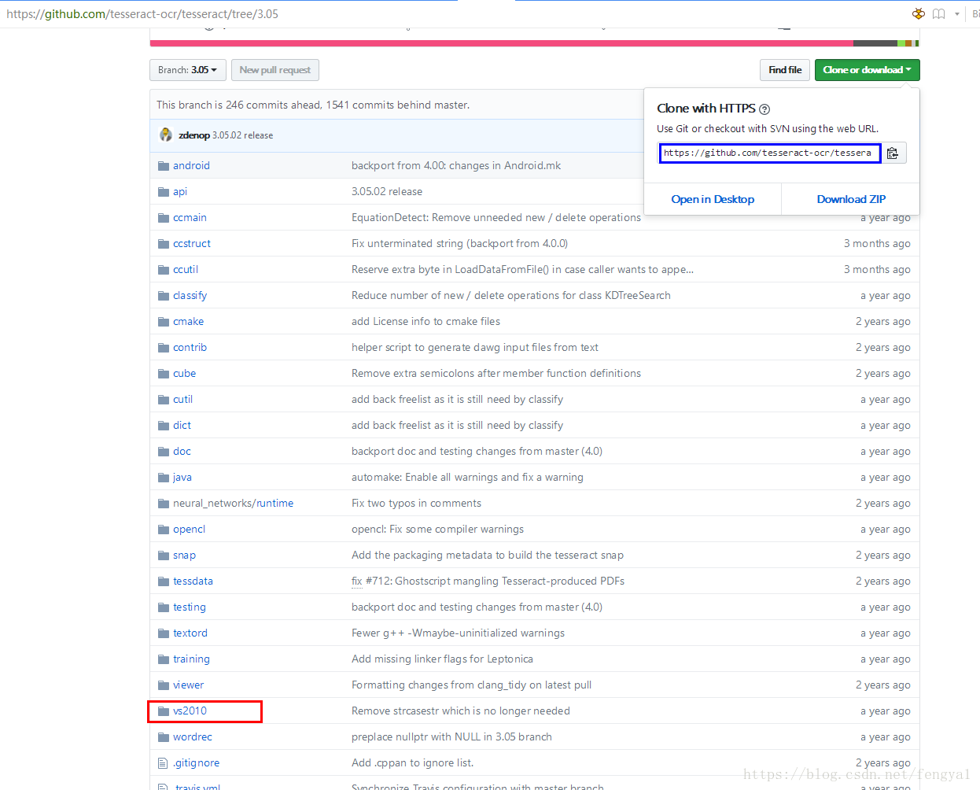Click the folder icon beside android
The image size is (980, 790).
coord(164,166)
